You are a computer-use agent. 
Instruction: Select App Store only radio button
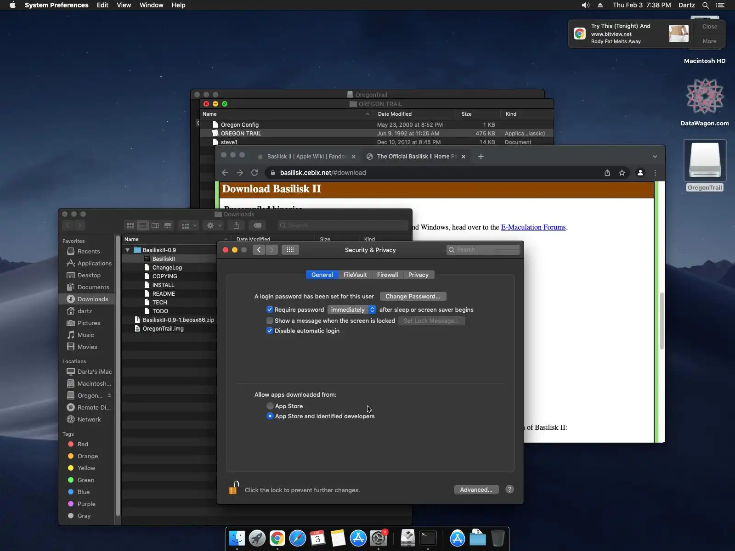tap(270, 406)
